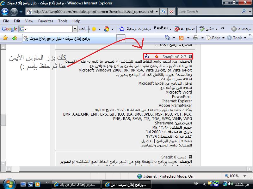Expand the Google toolbar search history dropdown
Viewport: 253px width, 189px height.
click(75, 29)
